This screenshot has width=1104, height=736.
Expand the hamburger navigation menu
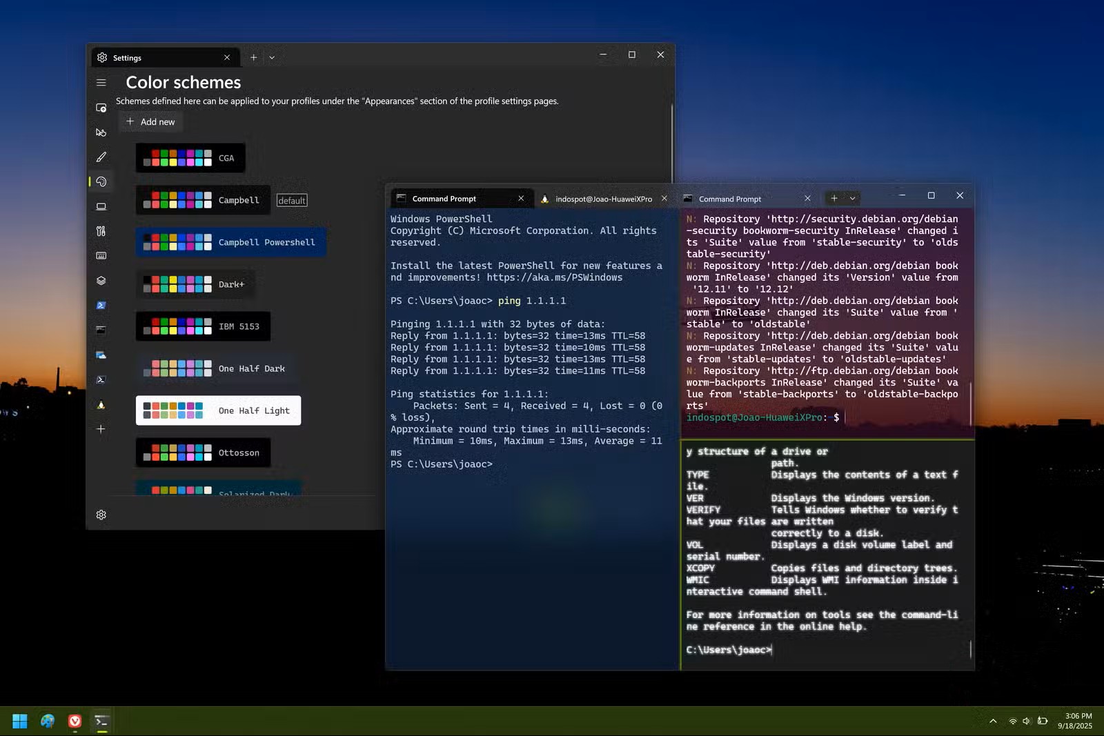pos(101,82)
